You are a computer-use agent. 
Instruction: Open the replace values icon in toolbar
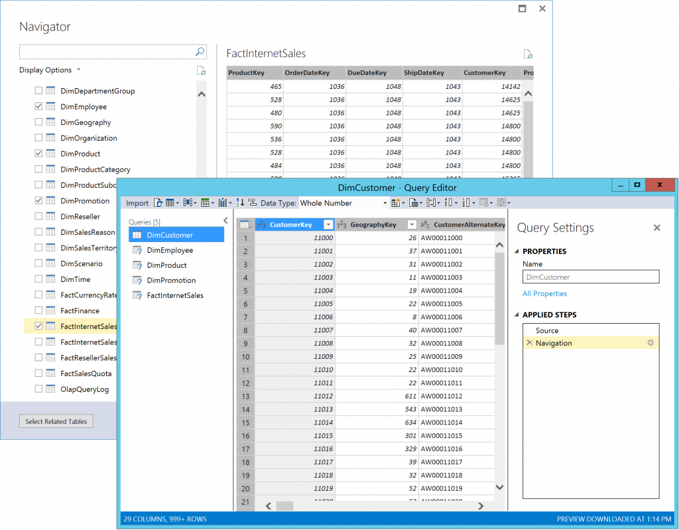click(x=450, y=203)
